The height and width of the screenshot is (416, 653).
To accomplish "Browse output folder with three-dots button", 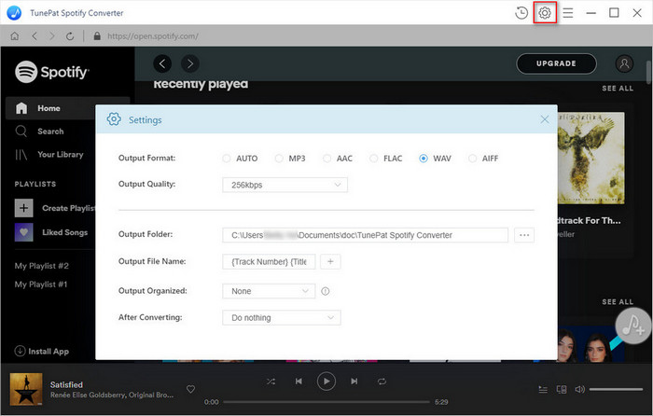I will [x=524, y=235].
